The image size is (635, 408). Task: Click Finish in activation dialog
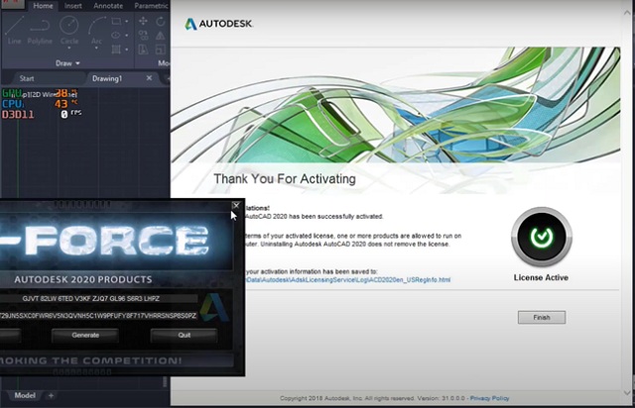pyautogui.click(x=542, y=318)
